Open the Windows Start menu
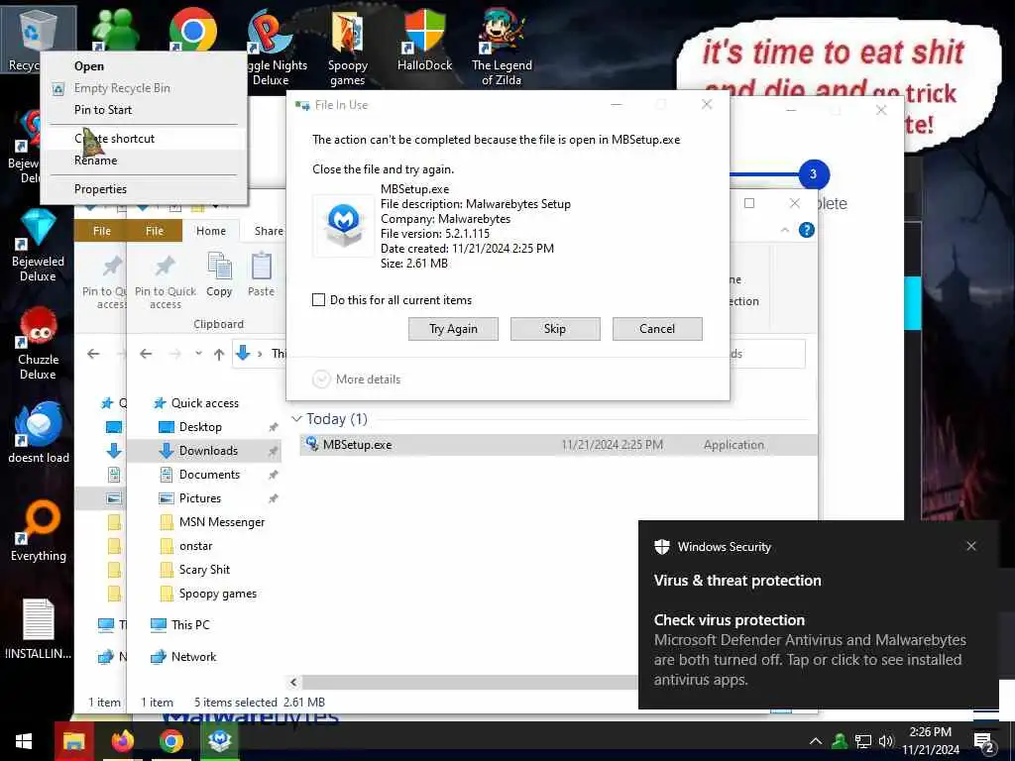 [24, 741]
